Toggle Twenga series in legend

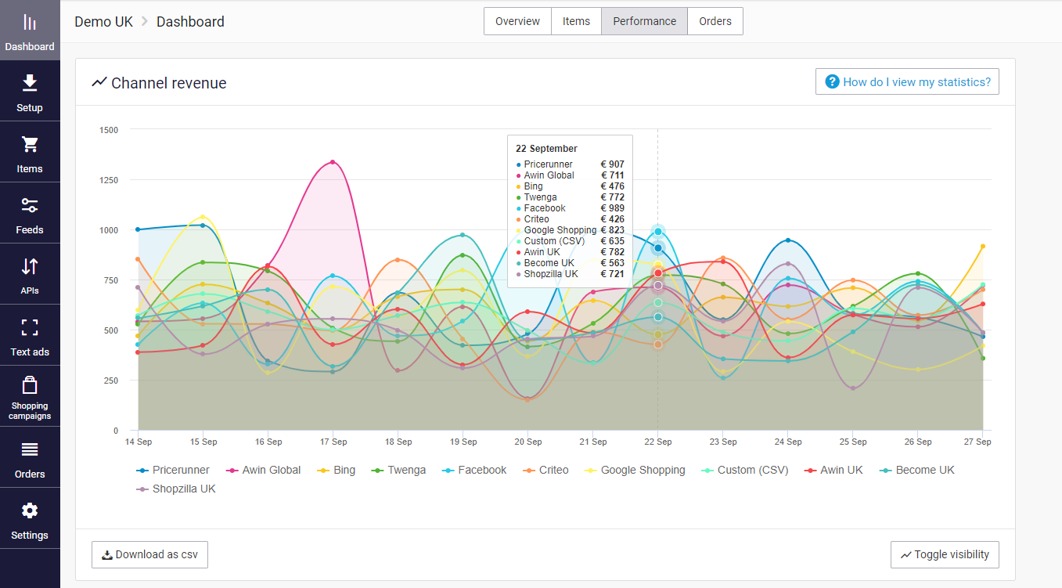pyautogui.click(x=398, y=470)
